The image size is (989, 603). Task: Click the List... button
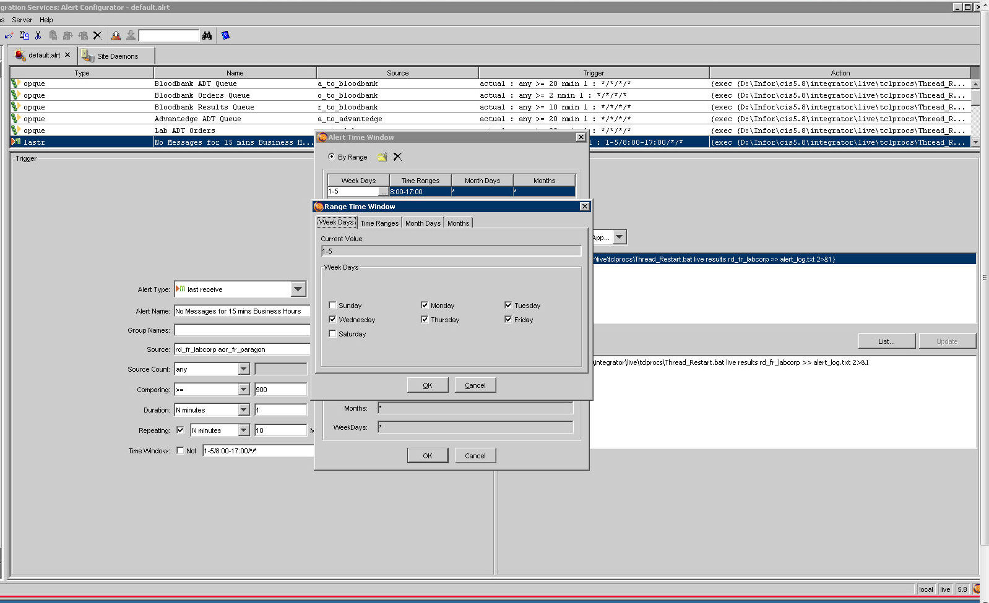point(886,341)
